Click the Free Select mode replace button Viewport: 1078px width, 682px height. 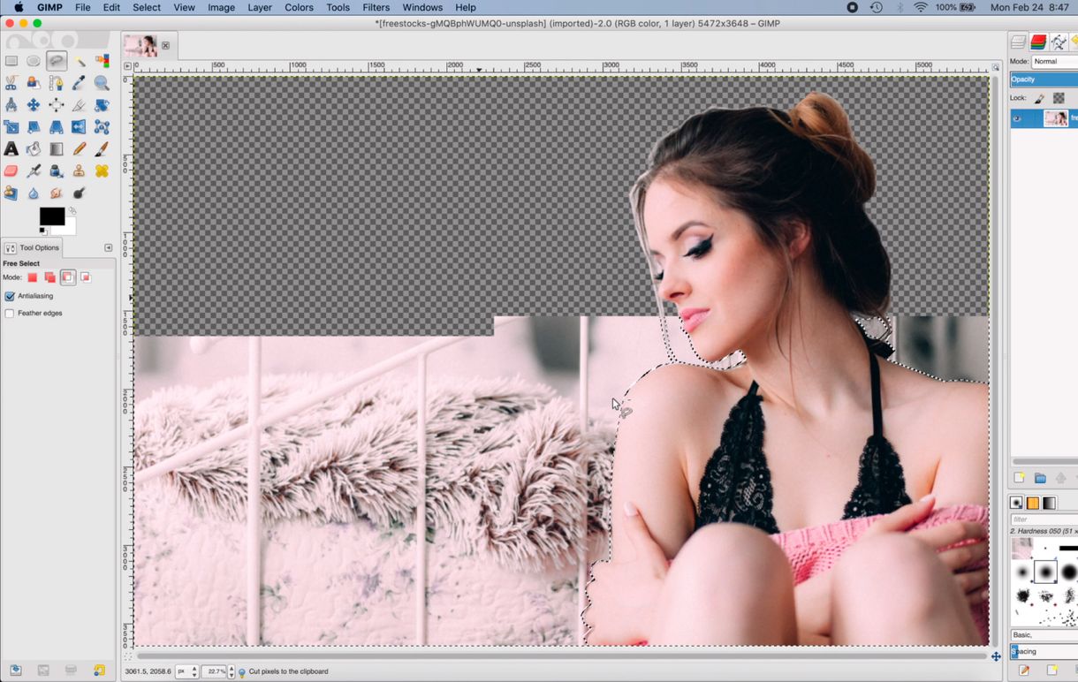[x=32, y=277]
